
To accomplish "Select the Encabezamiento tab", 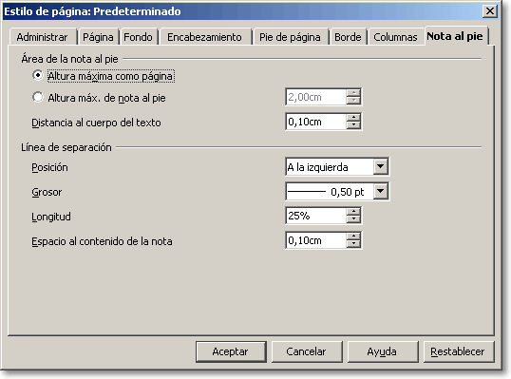I will [x=204, y=37].
